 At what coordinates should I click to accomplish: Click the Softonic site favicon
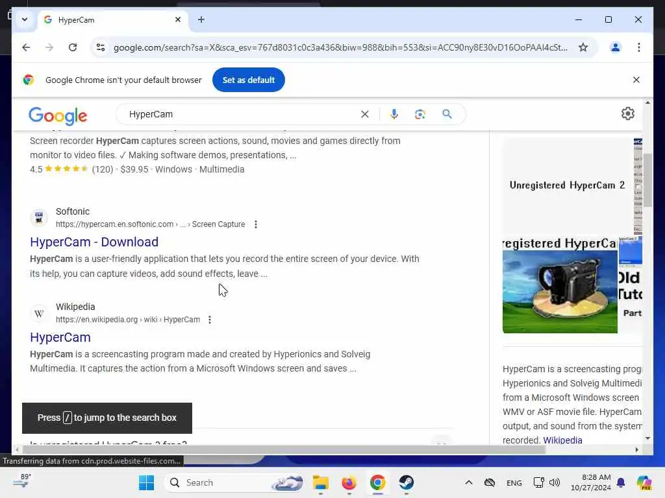pos(38,218)
